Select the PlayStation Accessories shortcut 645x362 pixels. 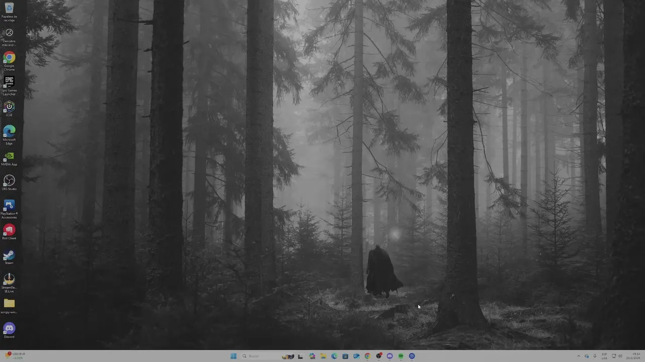point(9,209)
